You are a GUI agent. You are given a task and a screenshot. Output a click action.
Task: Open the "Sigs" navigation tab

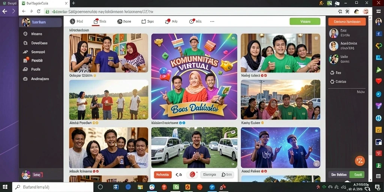(x=148, y=21)
